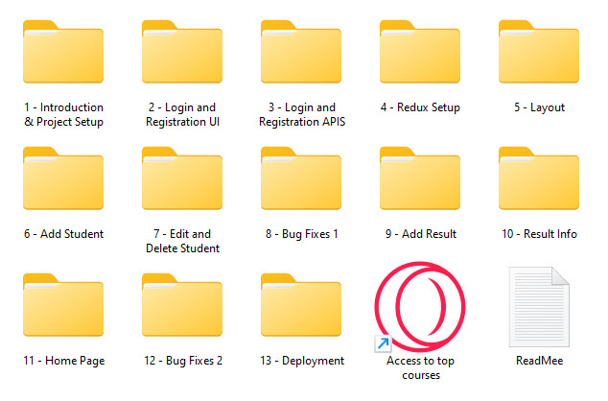Select the 11 - Home Page folder
Viewport: 608px width, 401px height.
pos(63,305)
